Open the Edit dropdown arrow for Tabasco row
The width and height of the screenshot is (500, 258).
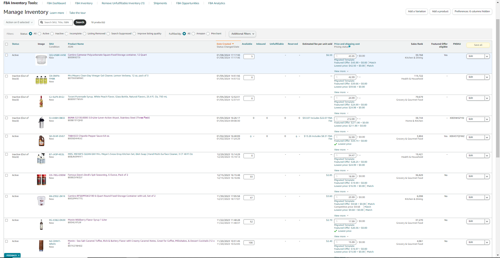pyautogui.click(x=487, y=137)
